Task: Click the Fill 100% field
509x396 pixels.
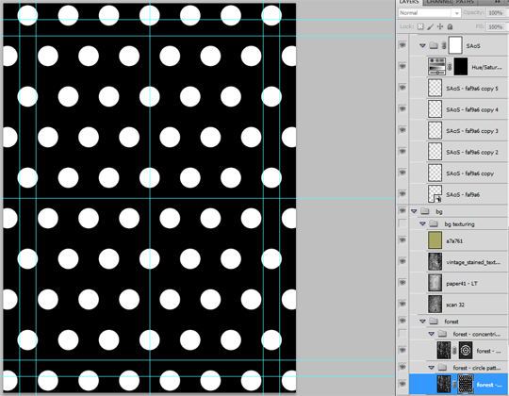Action: [496, 27]
